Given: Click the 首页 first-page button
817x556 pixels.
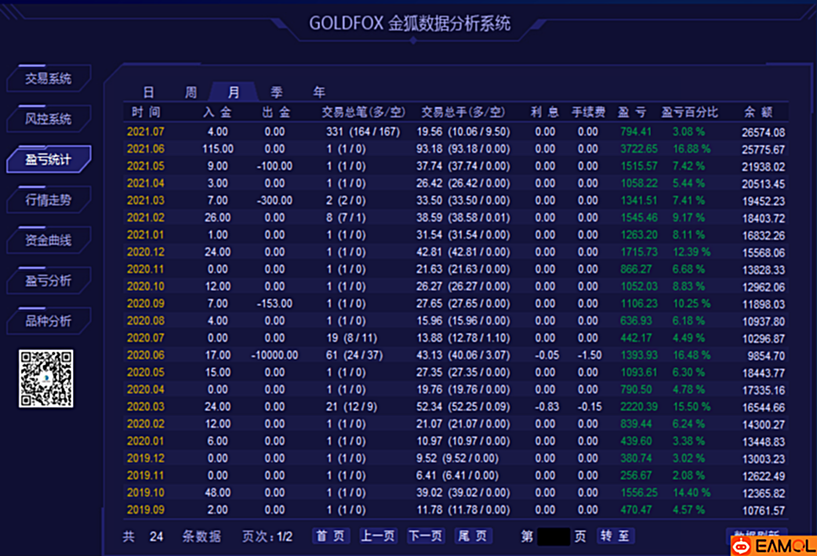Looking at the screenshot, I should [x=330, y=536].
